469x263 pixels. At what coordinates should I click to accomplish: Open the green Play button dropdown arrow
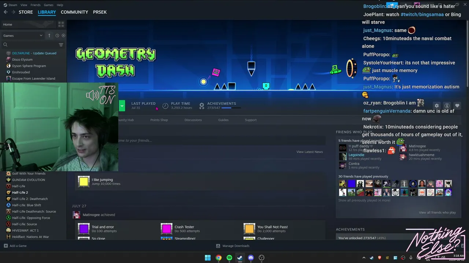[122, 106]
